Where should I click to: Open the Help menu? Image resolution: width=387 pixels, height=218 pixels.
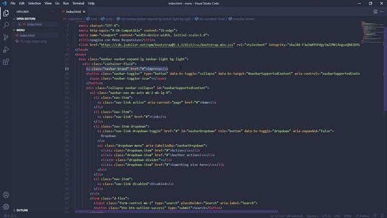[x=91, y=4]
